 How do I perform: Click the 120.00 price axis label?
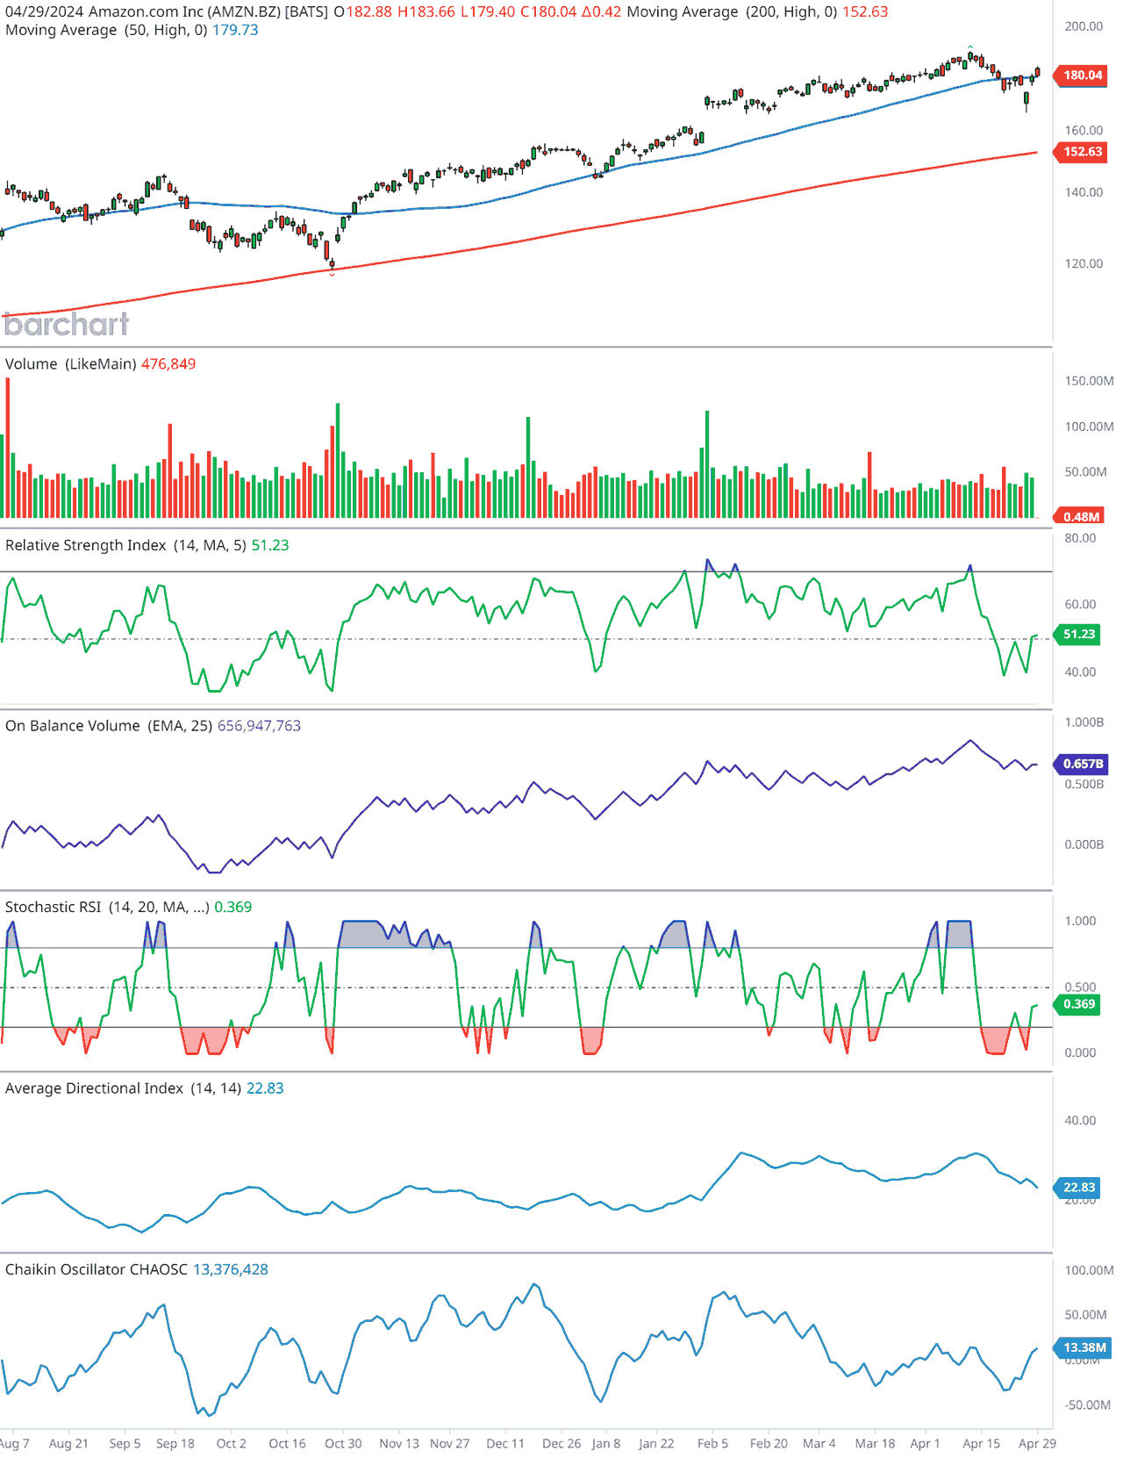pos(1084,263)
